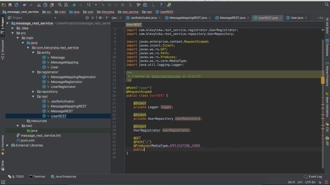Click the Find magnifier toolbar icon
This screenshot has height=185, width=330.
pyautogui.click(x=60, y=5)
